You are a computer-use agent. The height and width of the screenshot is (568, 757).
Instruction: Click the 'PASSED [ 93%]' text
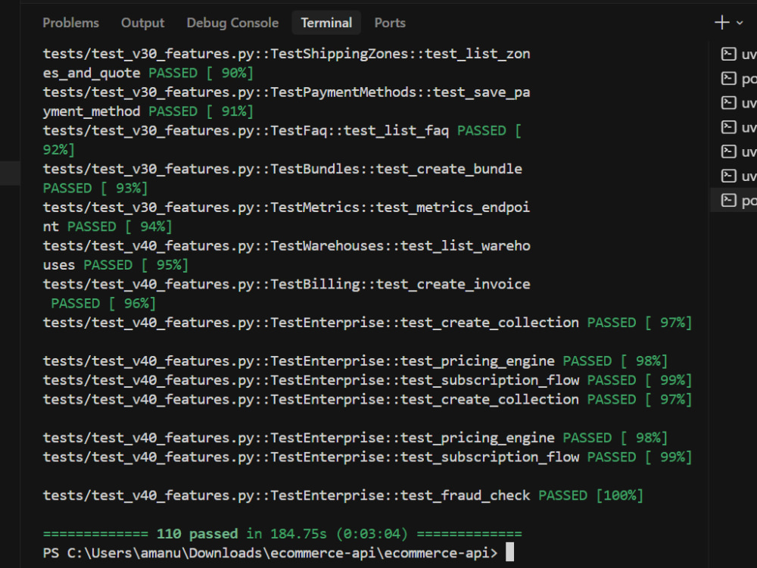pyautogui.click(x=95, y=189)
